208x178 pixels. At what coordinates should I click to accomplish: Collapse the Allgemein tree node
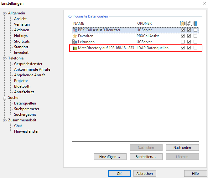click(5, 13)
